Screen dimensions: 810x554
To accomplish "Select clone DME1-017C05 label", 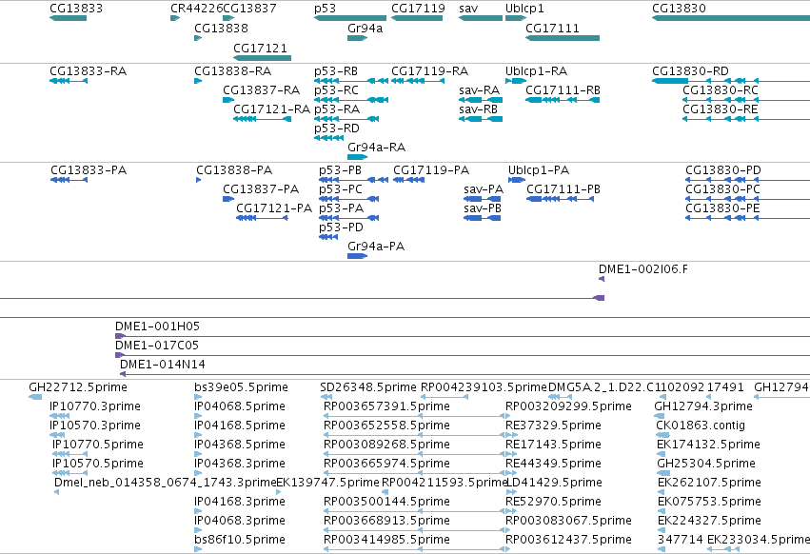I will click(156, 346).
